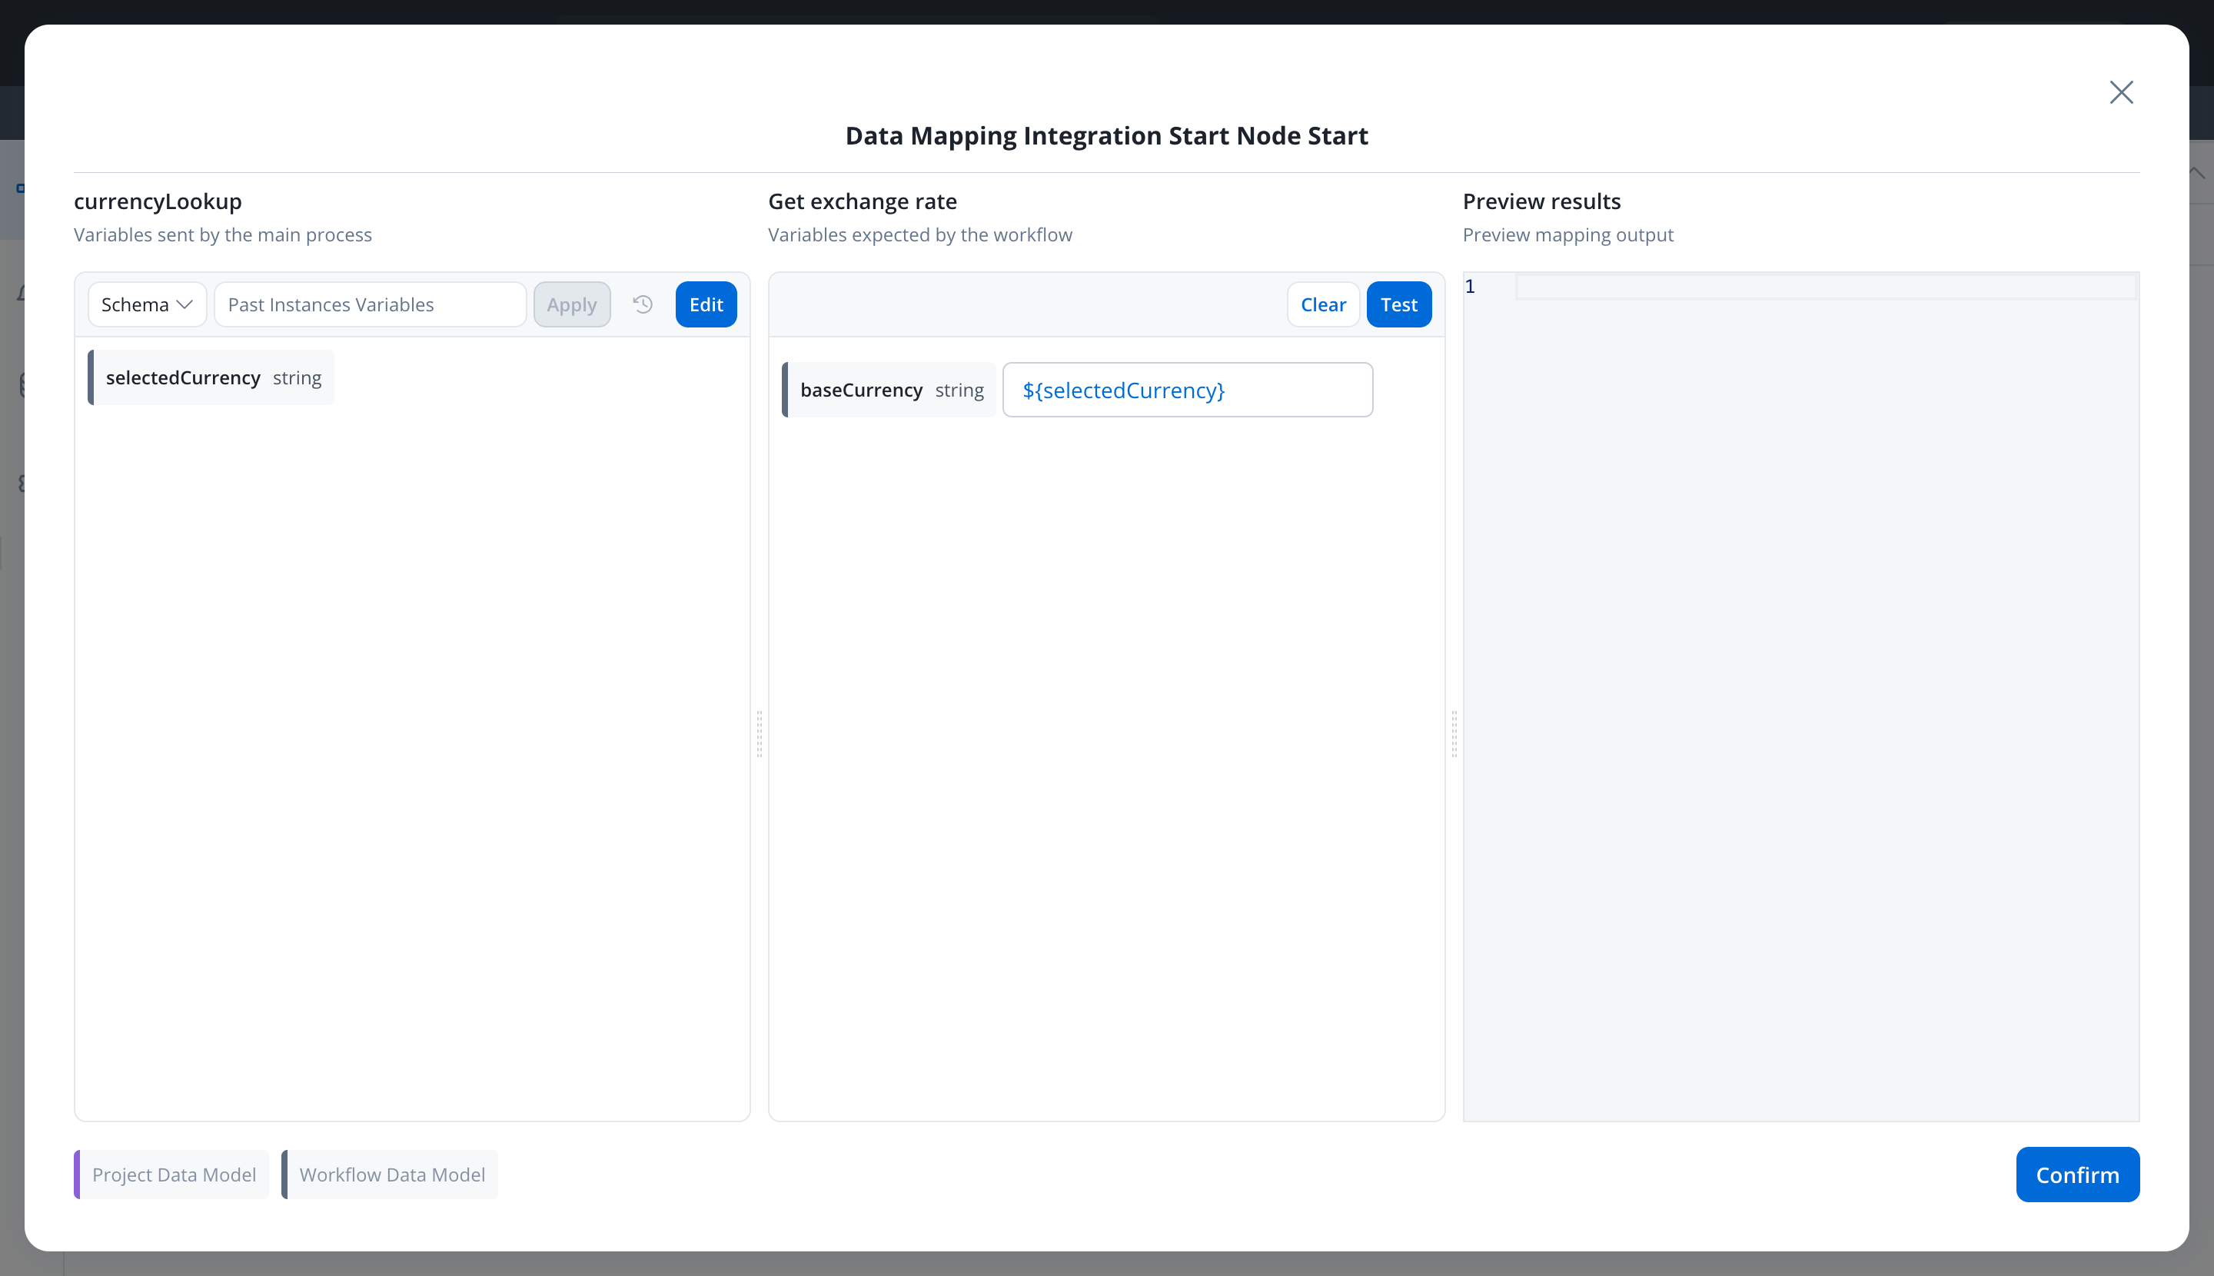The width and height of the screenshot is (2214, 1276).
Task: Clear the workflow mapping
Action: click(1322, 304)
